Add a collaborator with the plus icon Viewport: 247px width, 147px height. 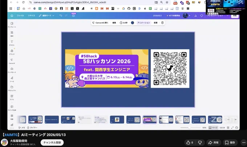click(190, 16)
